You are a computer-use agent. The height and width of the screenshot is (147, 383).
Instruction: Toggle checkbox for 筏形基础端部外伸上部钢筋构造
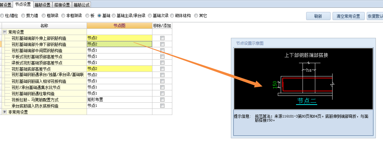(x=162, y=38)
